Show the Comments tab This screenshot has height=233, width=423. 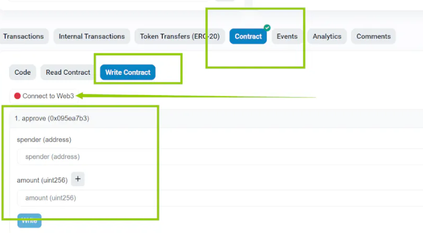pos(373,36)
